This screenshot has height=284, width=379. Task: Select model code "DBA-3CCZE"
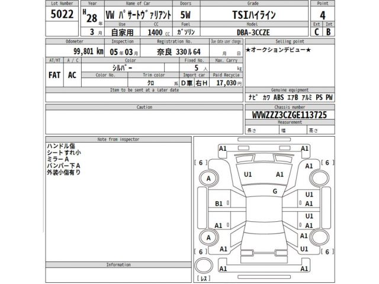(253, 33)
